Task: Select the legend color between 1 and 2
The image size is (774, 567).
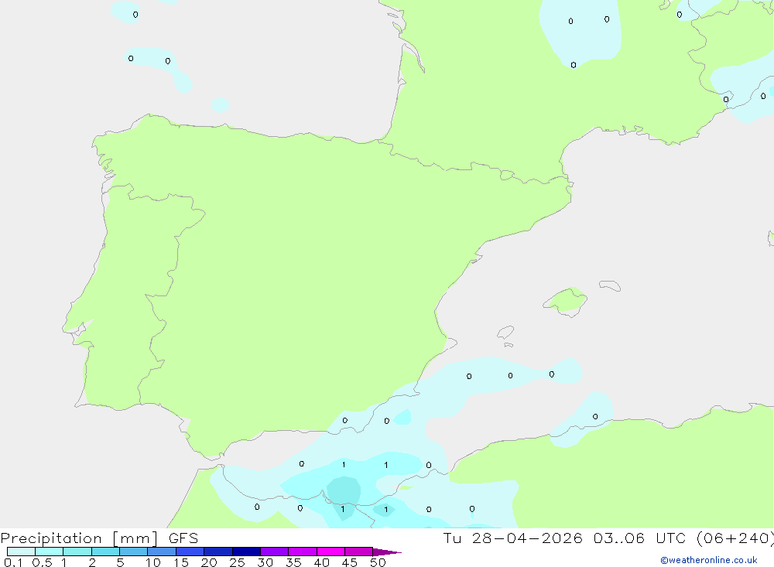Action: point(77,552)
